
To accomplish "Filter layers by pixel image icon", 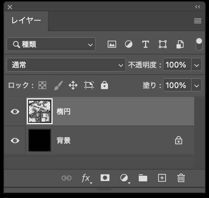I will [112, 44].
